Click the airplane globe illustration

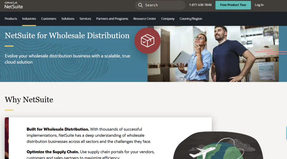pos(218,145)
